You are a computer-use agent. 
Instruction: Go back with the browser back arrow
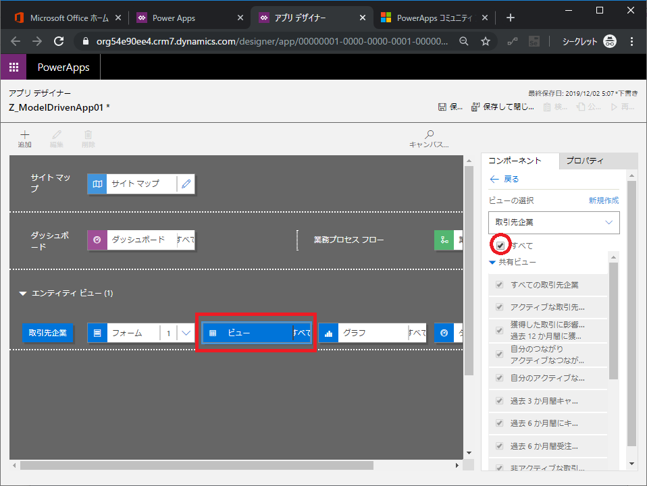tap(16, 41)
